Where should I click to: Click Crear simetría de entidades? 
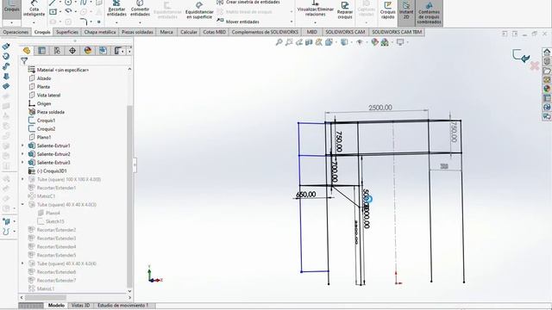(x=248, y=2)
